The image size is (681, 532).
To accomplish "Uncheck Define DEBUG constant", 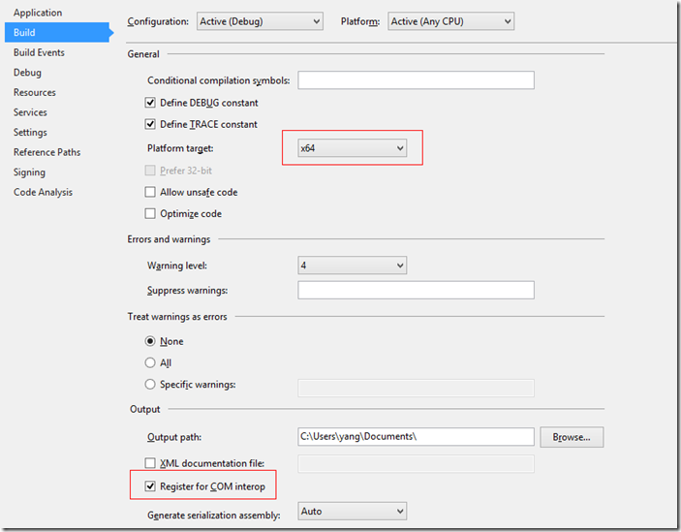I will (x=150, y=103).
